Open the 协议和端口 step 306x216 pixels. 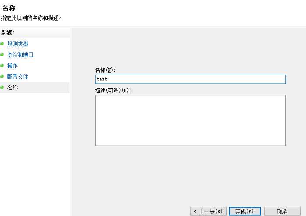(20, 55)
